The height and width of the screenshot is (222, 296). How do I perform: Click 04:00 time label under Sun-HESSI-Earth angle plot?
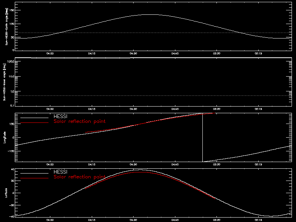point(50,53)
